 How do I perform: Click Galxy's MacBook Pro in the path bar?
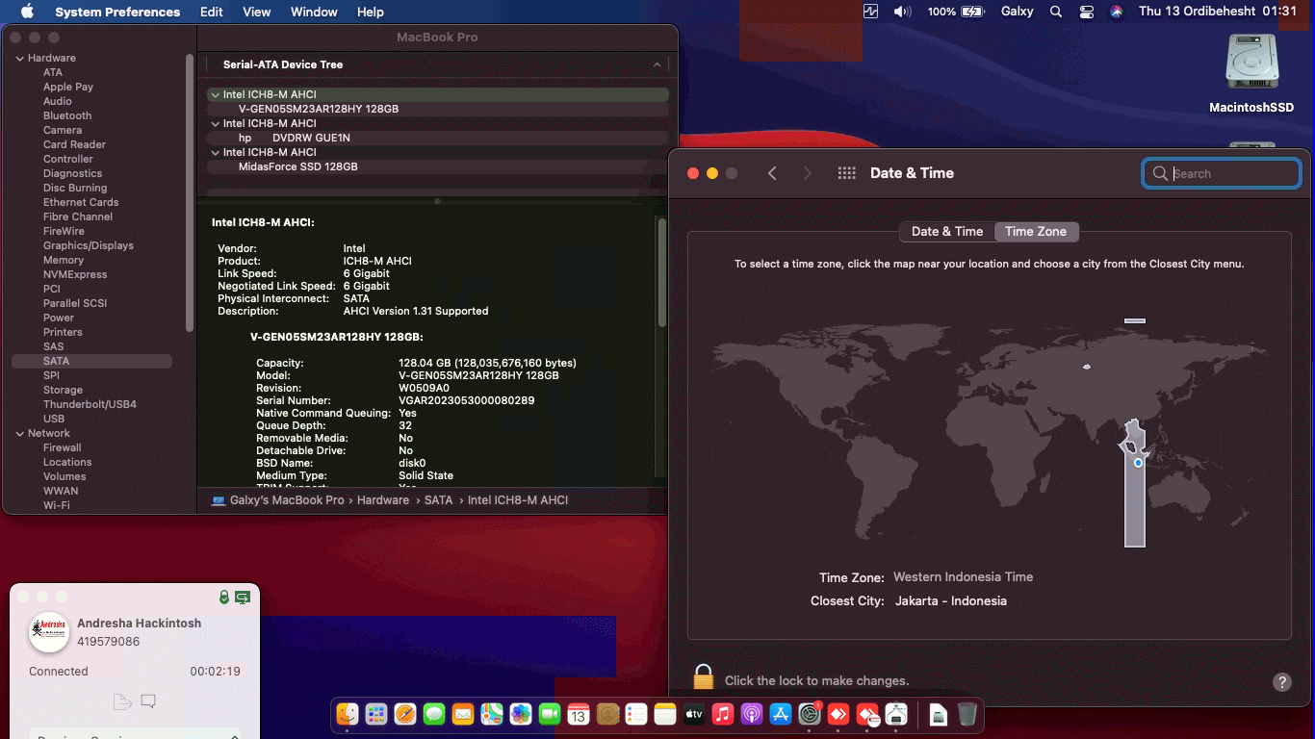[x=277, y=500]
